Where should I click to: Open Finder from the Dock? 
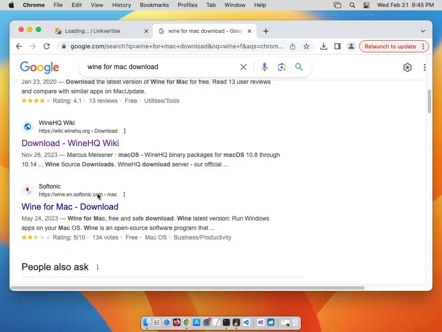point(147,322)
